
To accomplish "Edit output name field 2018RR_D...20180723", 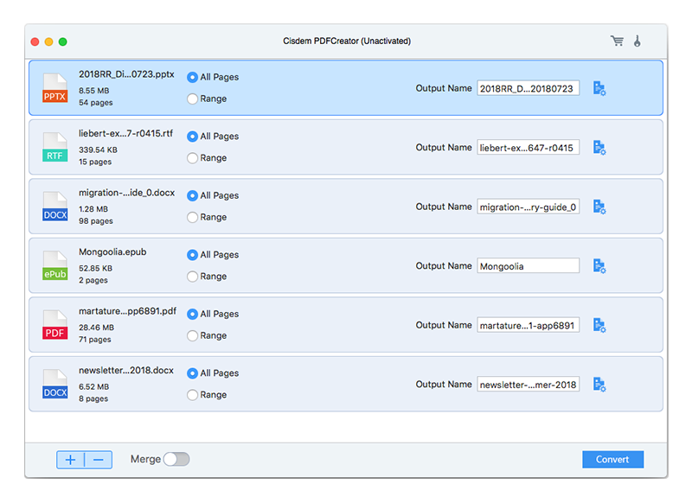I will point(529,89).
